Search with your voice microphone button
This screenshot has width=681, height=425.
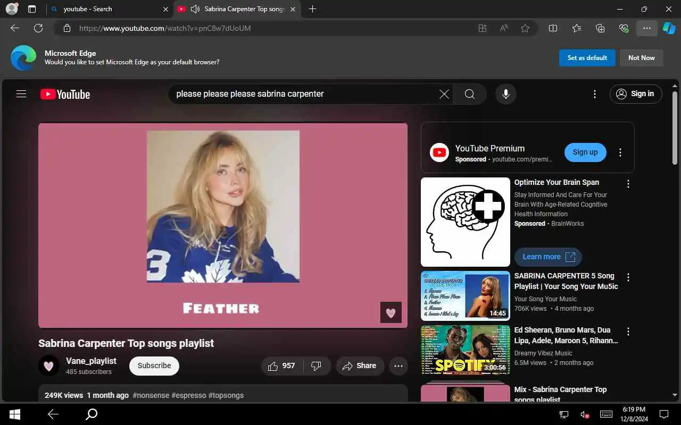(x=505, y=94)
